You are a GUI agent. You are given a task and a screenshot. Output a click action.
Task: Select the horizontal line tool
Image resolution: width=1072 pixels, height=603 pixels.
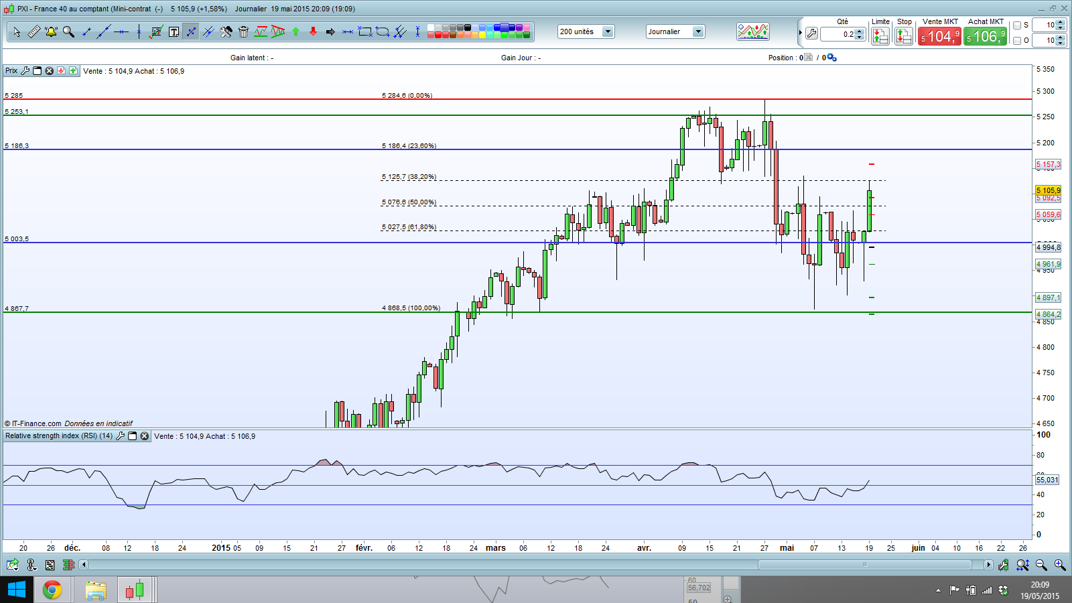121,31
